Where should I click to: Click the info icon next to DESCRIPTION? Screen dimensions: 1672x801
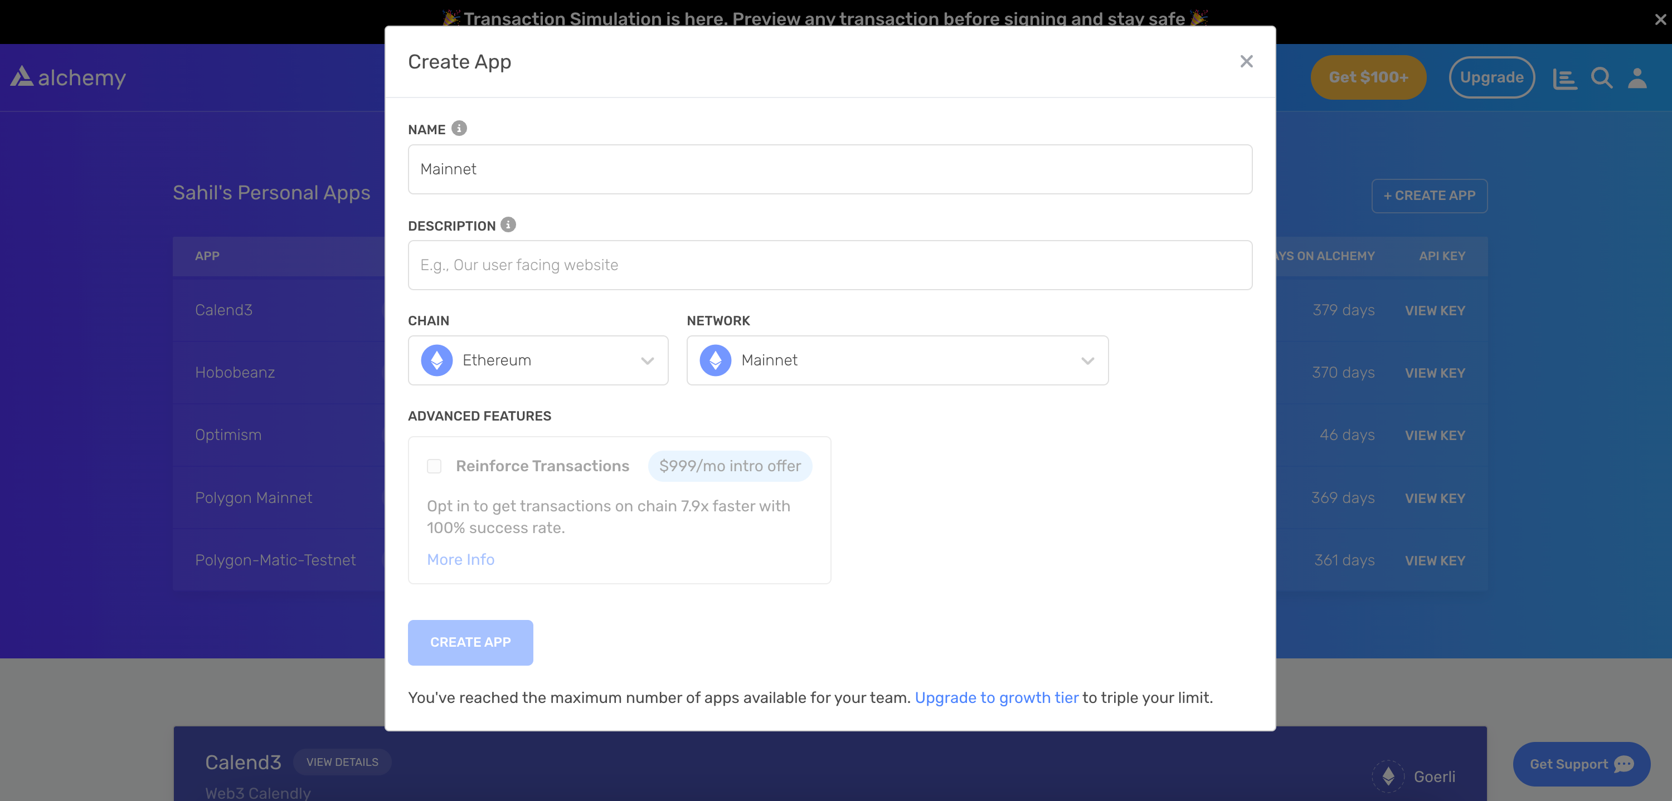click(x=509, y=224)
